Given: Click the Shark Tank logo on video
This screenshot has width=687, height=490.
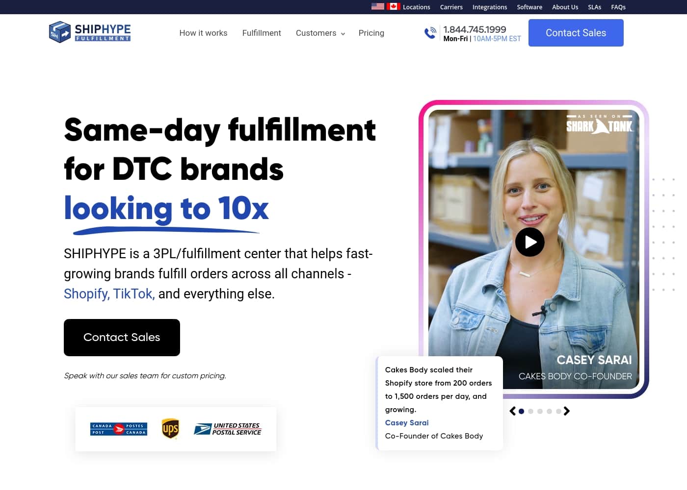Looking at the screenshot, I should pyautogui.click(x=600, y=124).
